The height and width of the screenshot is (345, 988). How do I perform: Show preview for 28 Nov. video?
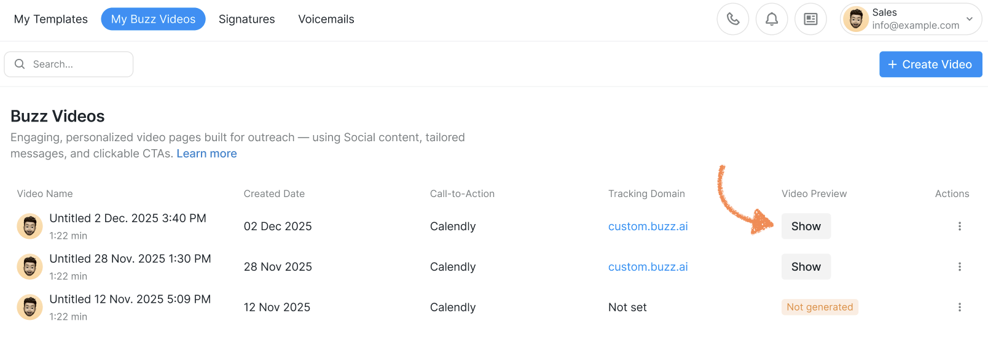pyautogui.click(x=806, y=267)
